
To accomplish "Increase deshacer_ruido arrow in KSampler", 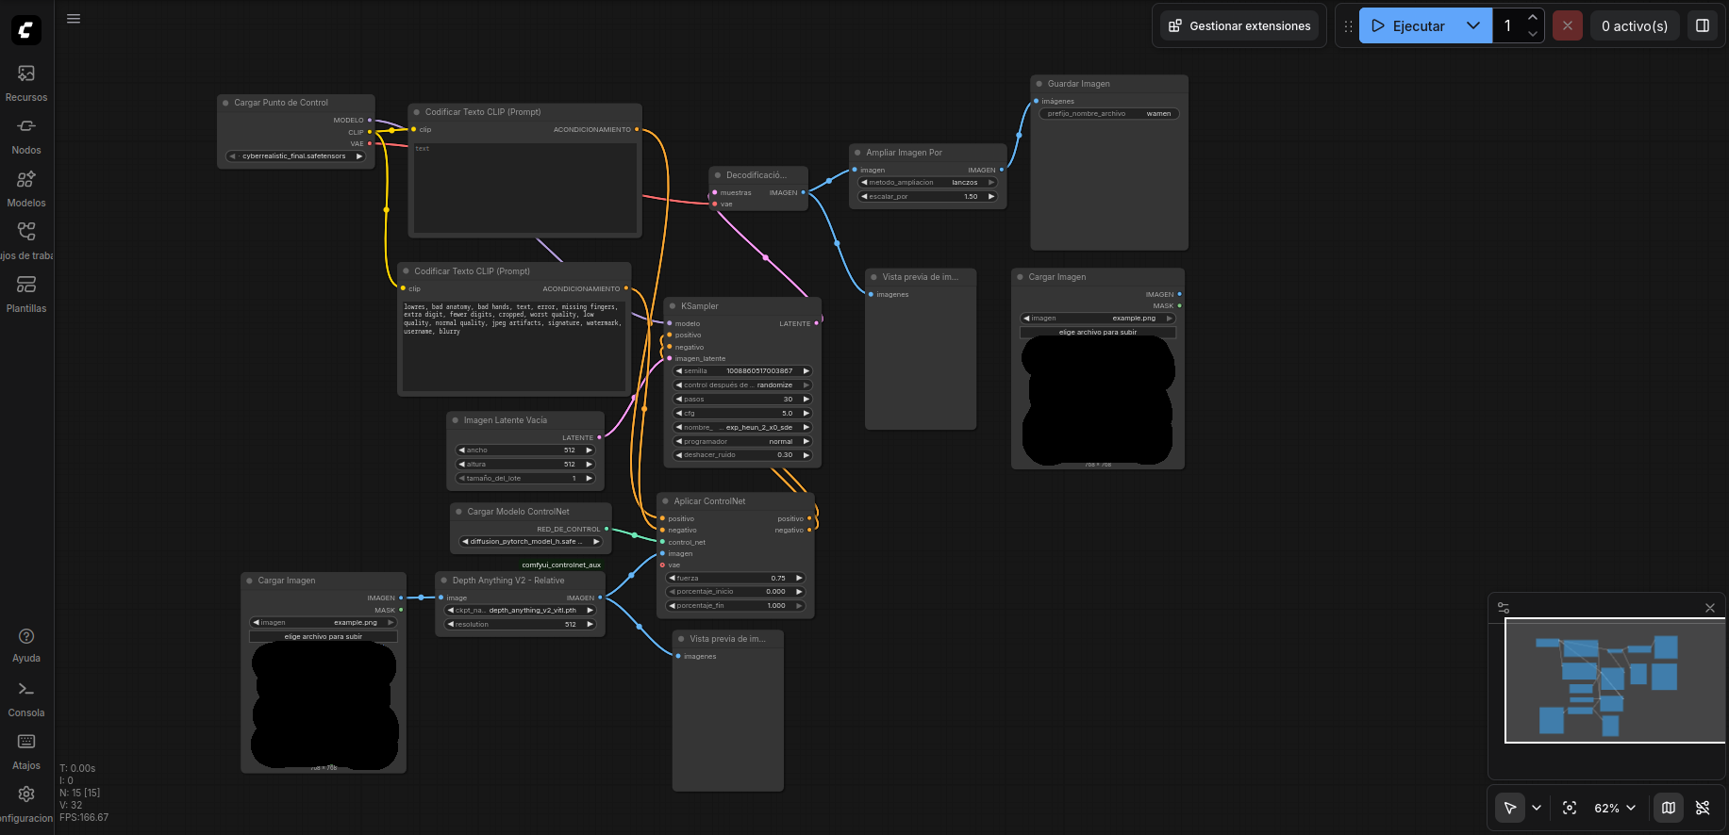I will pos(806,455).
